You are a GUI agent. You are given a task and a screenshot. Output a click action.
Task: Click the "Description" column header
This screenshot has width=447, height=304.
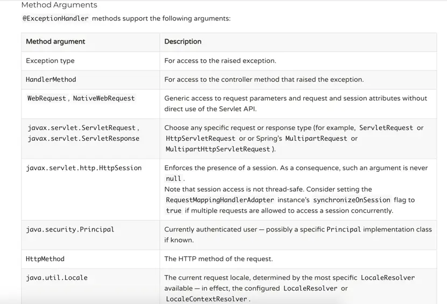183,41
